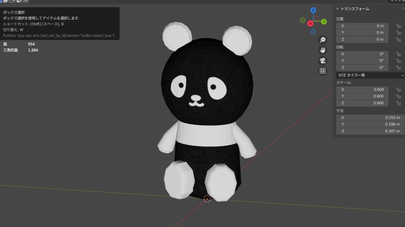Lock the スケール Y value

point(398,96)
